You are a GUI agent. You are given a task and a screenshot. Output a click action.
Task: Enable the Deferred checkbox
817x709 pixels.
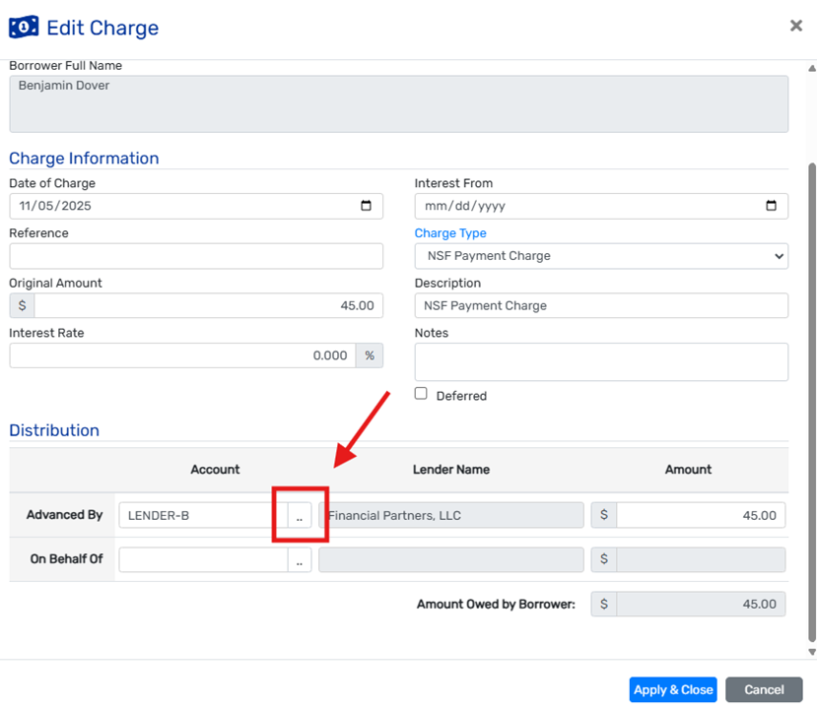[421, 394]
